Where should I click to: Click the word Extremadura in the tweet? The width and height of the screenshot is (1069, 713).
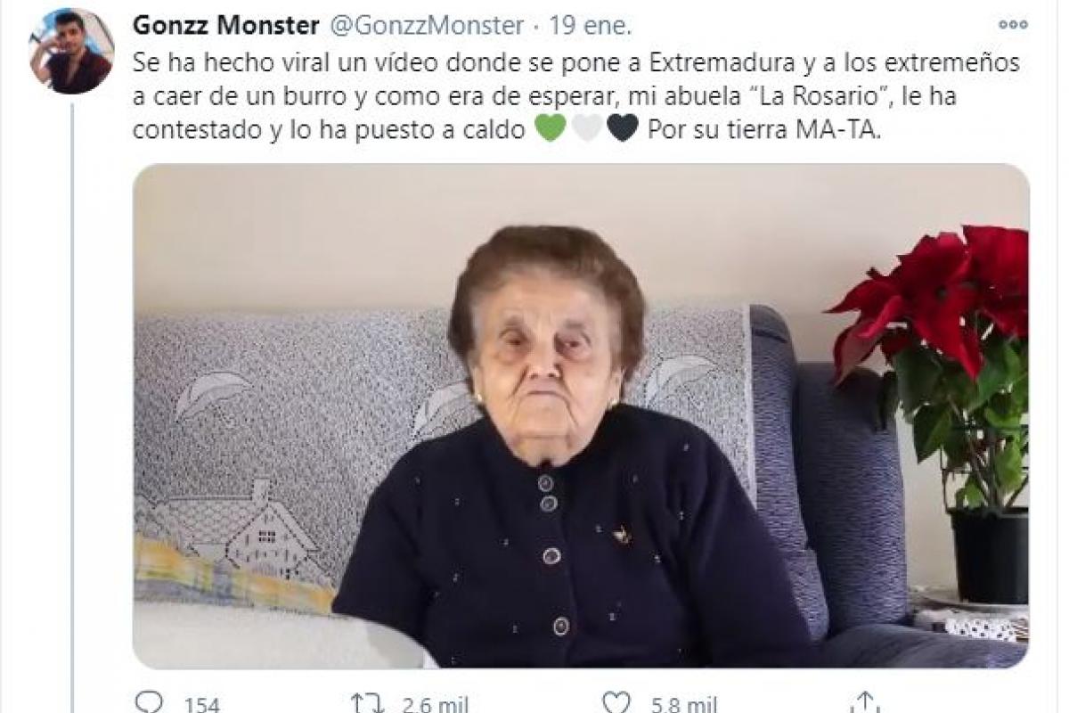point(724,64)
